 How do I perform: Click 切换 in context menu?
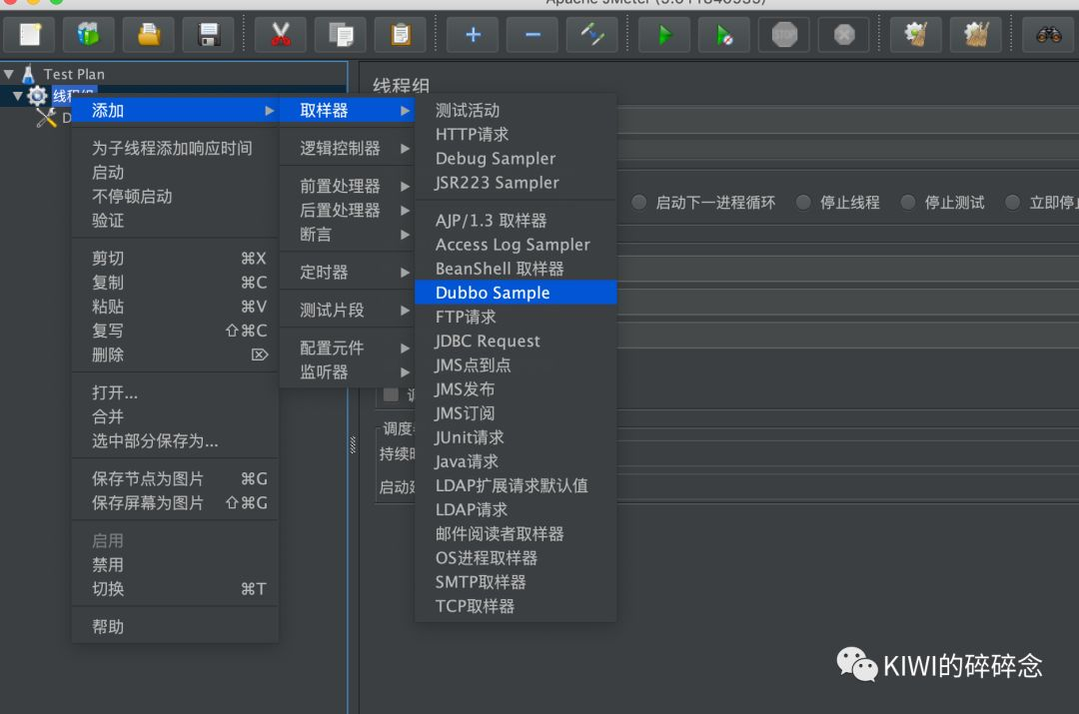(176, 588)
